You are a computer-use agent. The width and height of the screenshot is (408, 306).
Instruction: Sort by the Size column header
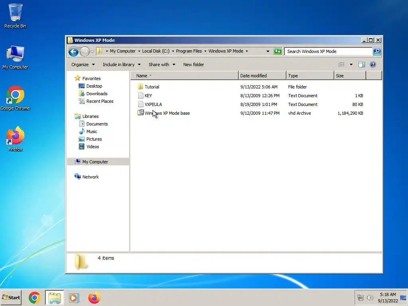[350, 76]
